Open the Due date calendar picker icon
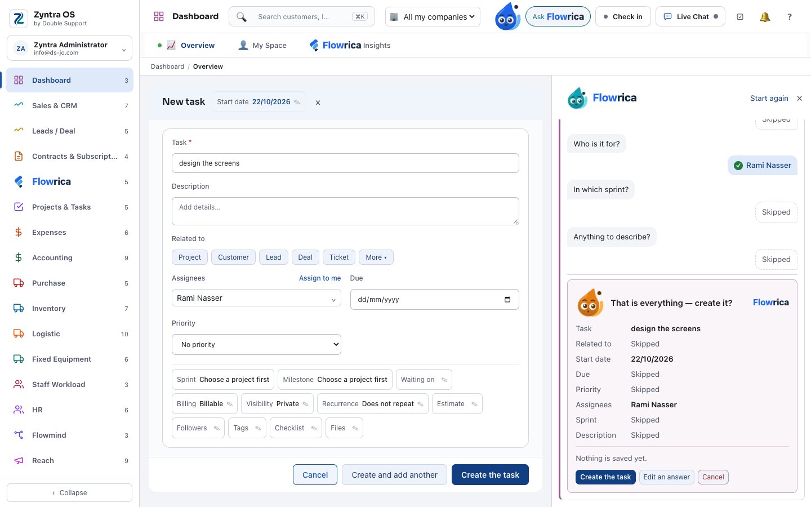Image resolution: width=811 pixels, height=507 pixels. tap(507, 300)
